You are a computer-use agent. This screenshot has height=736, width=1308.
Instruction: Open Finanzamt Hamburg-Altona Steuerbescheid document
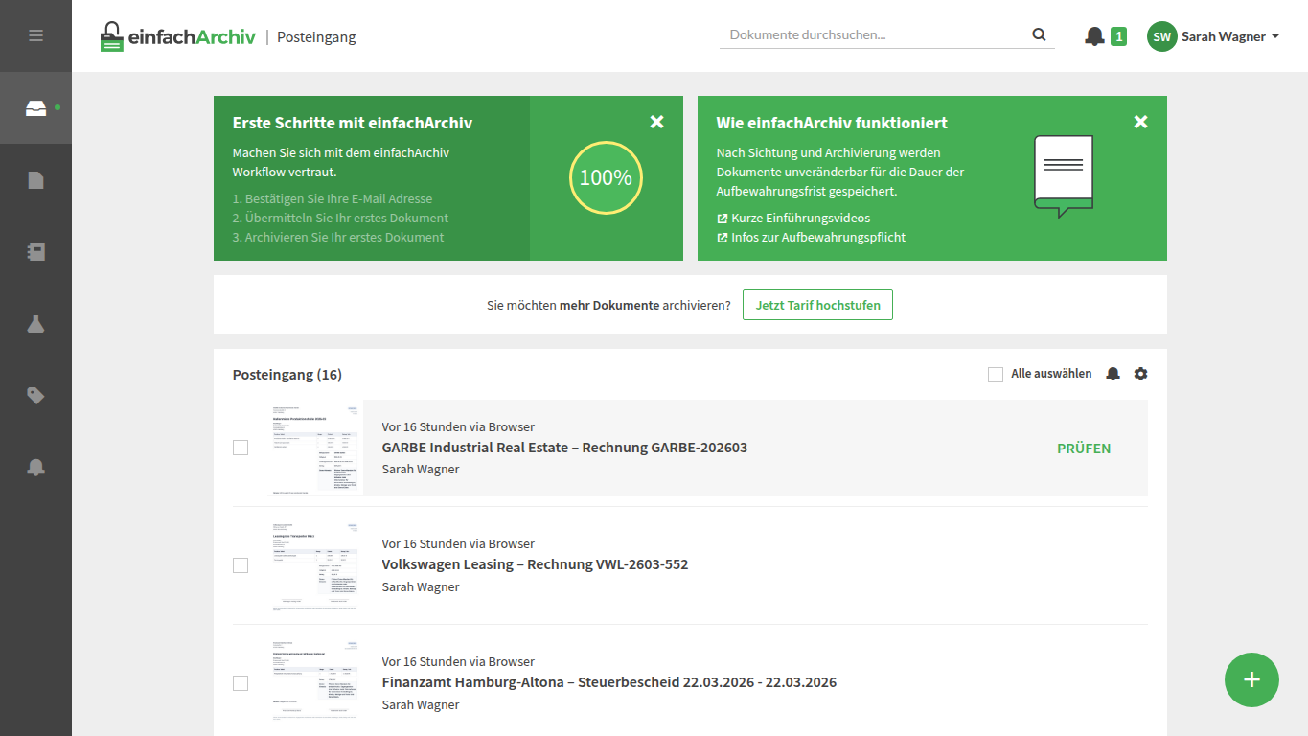[x=608, y=682]
